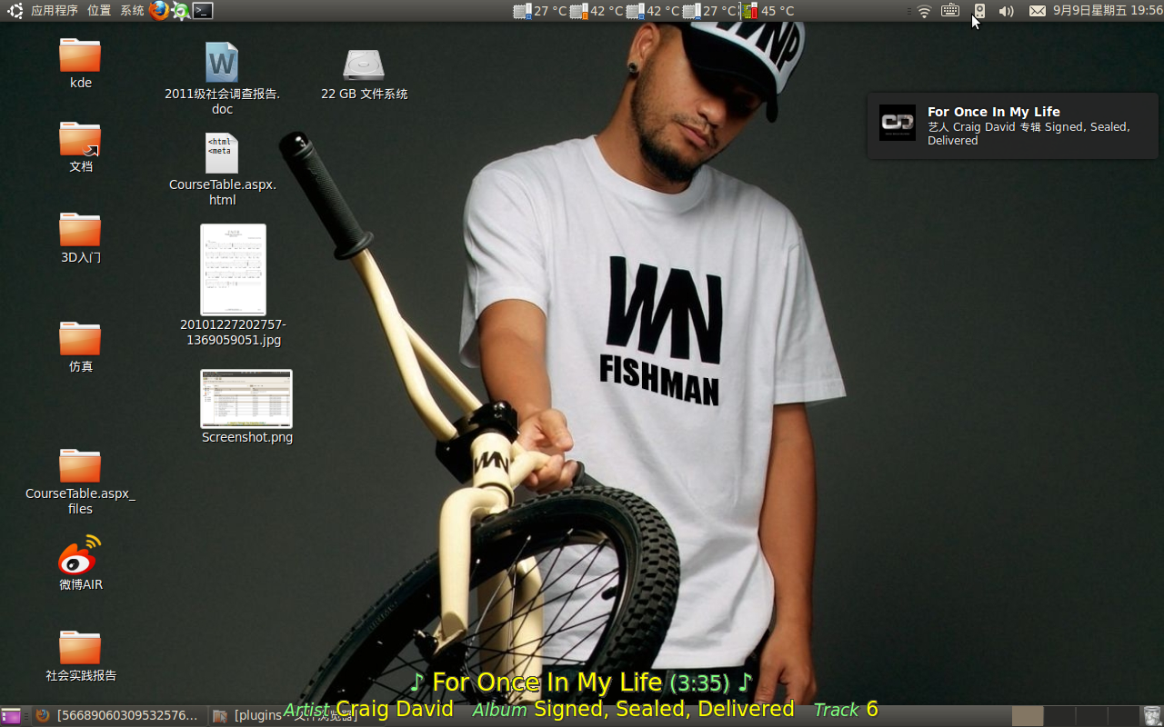Click the green launcher icon beside Firefox
The width and height of the screenshot is (1164, 727).
point(181,11)
